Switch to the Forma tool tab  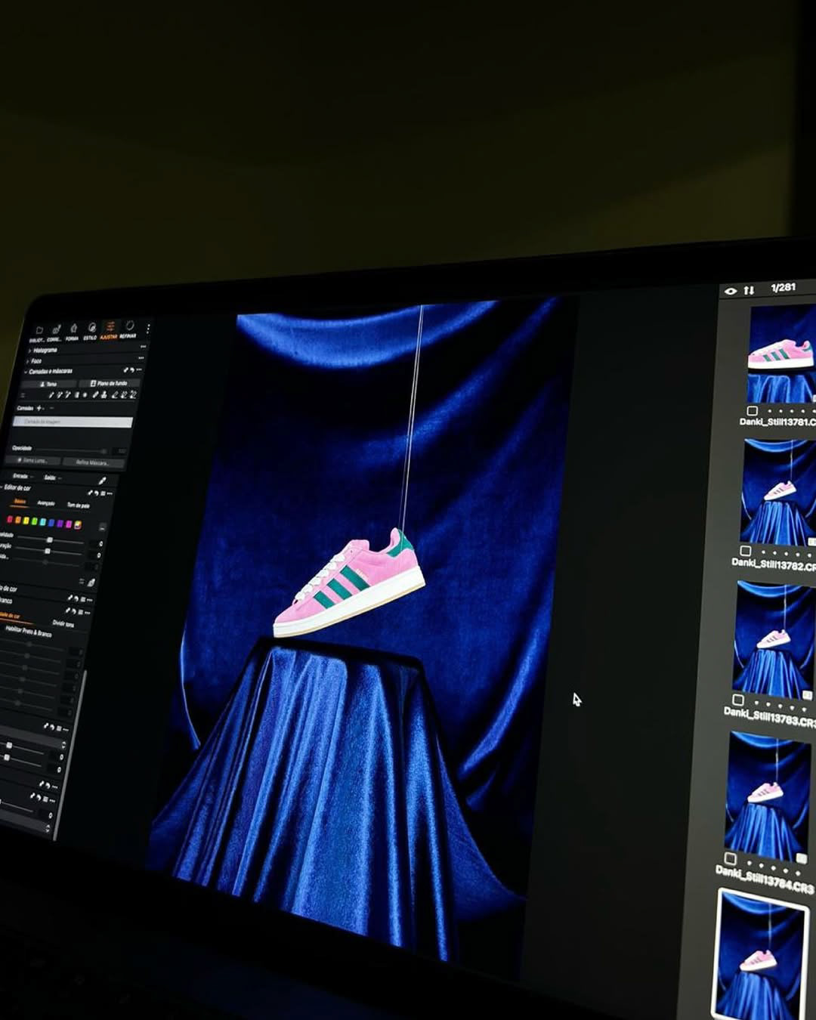73,332
